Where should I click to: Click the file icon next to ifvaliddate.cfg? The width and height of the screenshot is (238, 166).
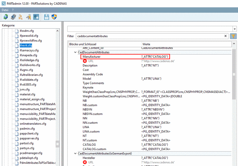pos(17,80)
